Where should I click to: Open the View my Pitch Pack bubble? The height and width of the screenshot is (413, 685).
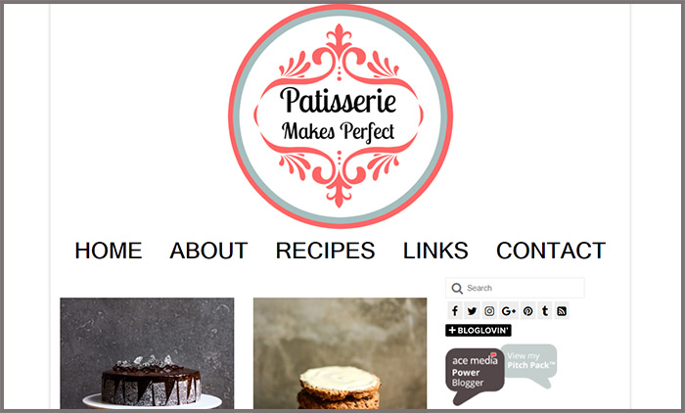pyautogui.click(x=530, y=364)
